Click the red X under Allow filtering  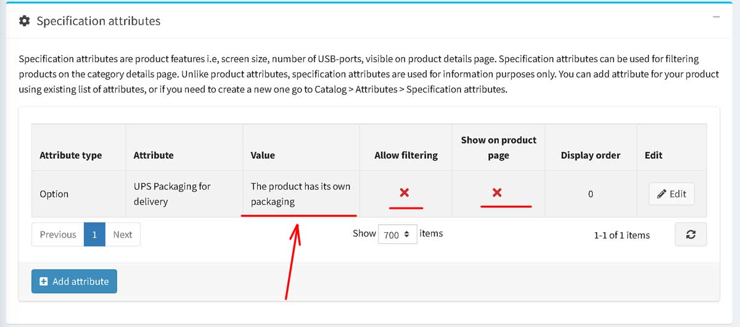(x=405, y=193)
